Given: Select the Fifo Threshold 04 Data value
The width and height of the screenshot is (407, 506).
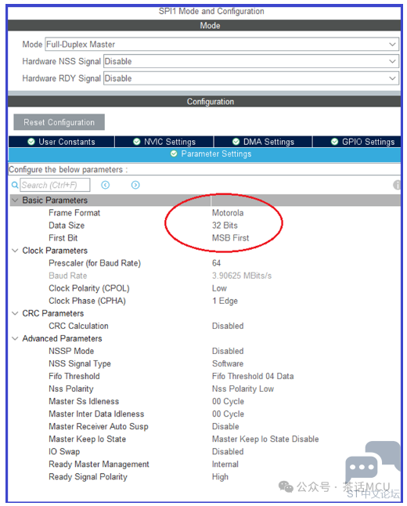Looking at the screenshot, I should coord(253,376).
